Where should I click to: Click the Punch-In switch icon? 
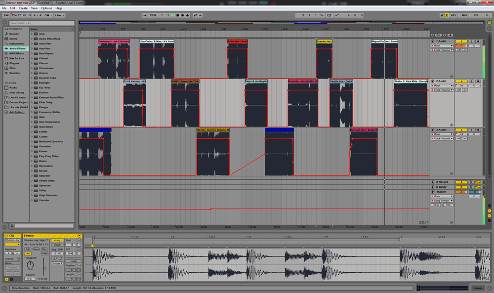point(322,15)
